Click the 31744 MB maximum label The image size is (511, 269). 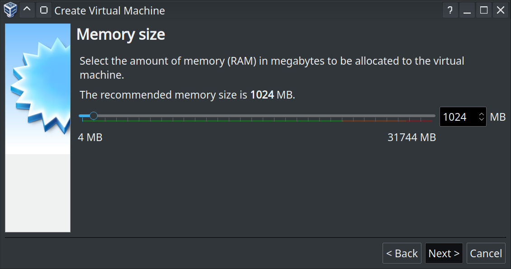(412, 137)
